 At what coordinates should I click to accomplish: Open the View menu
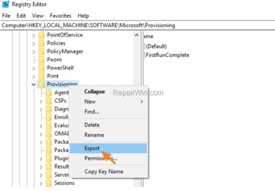coord(38,16)
